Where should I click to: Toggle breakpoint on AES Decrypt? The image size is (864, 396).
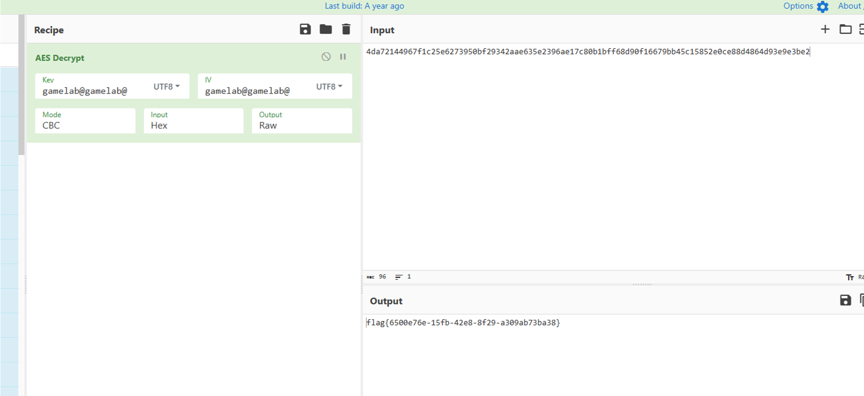tap(343, 57)
